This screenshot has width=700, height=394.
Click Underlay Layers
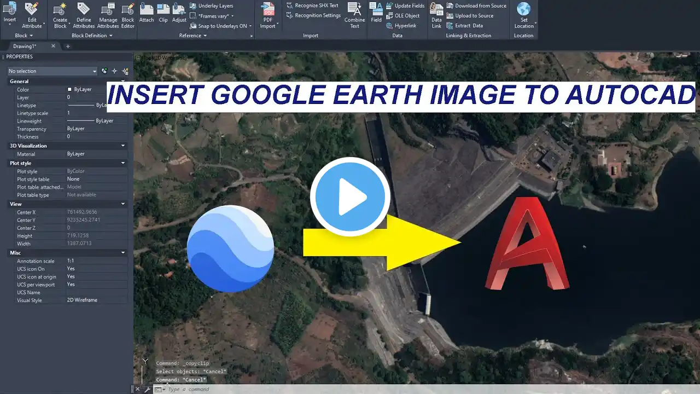(211, 5)
